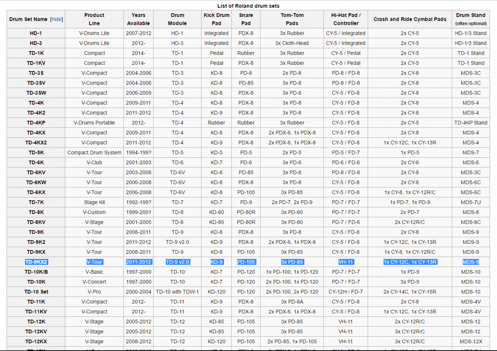The image size is (497, 351).
Task: Click the 'Hi-Hat Pad / Controller' column header
Action: click(346, 19)
